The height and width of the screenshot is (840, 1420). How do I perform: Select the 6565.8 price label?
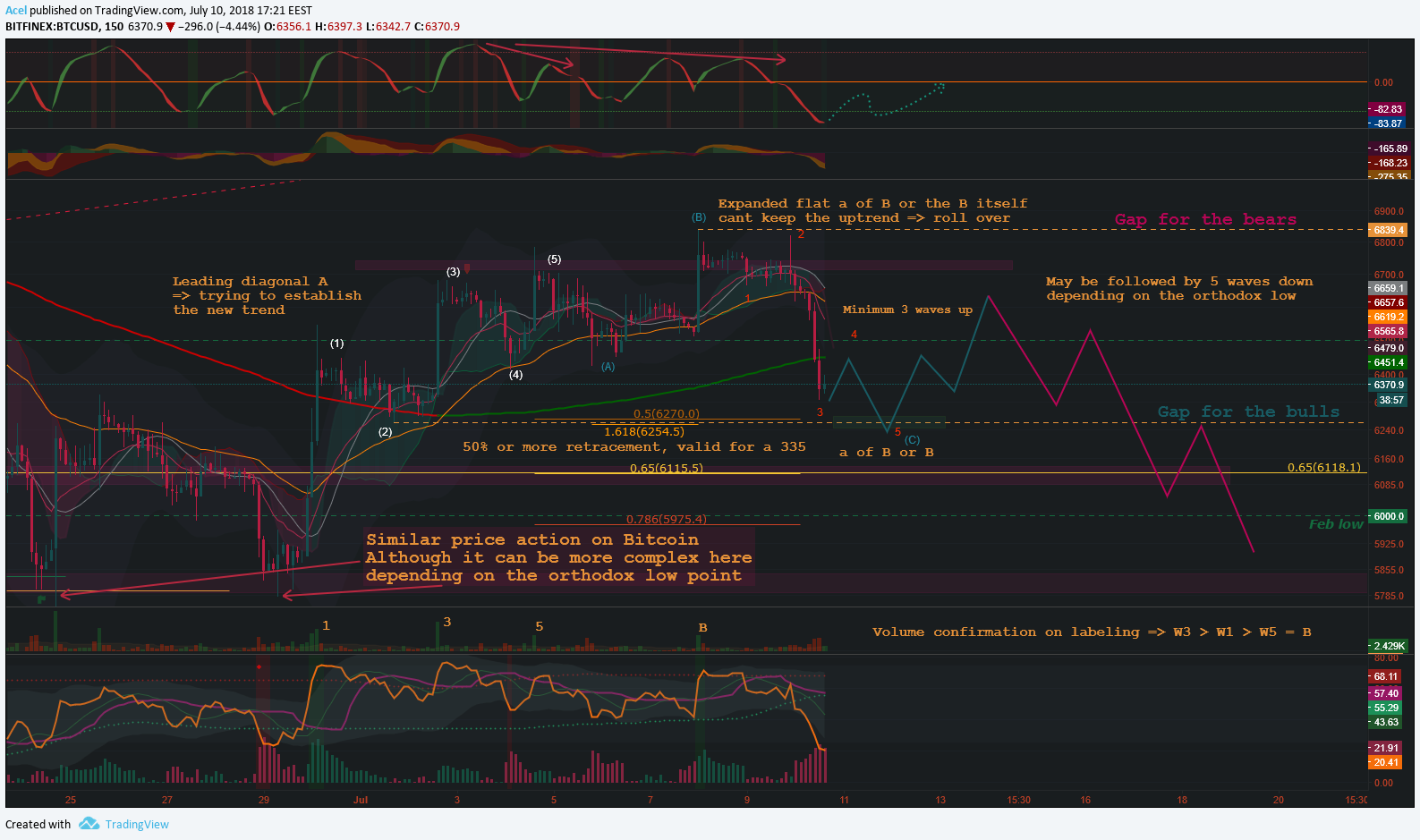pos(1389,331)
